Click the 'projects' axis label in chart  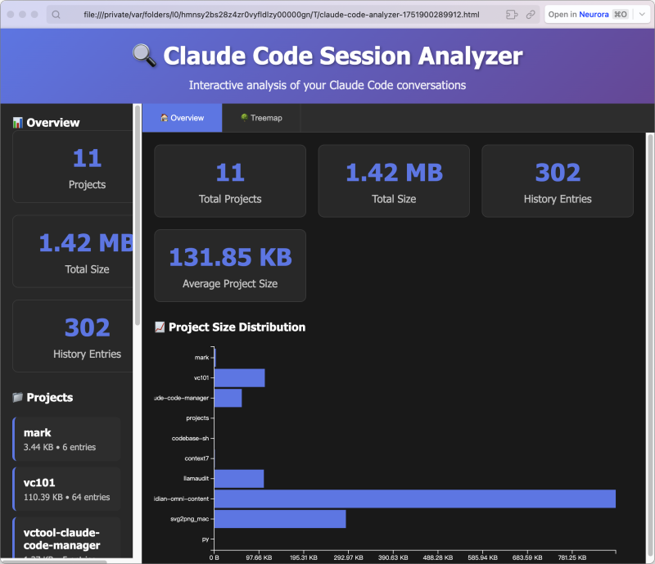tap(197, 417)
